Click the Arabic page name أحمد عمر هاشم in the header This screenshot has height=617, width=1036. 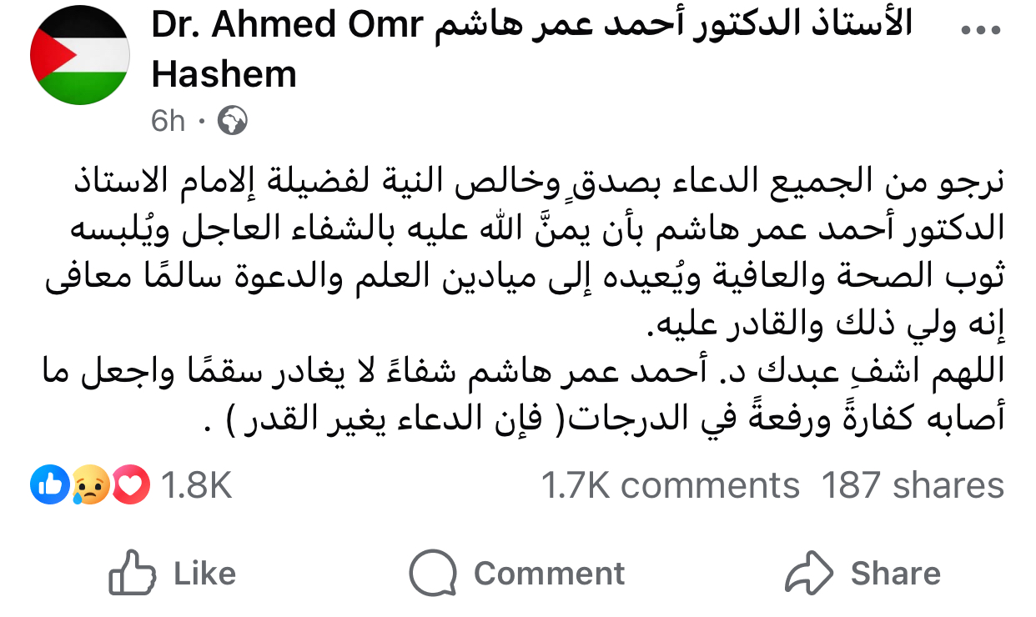(671, 25)
